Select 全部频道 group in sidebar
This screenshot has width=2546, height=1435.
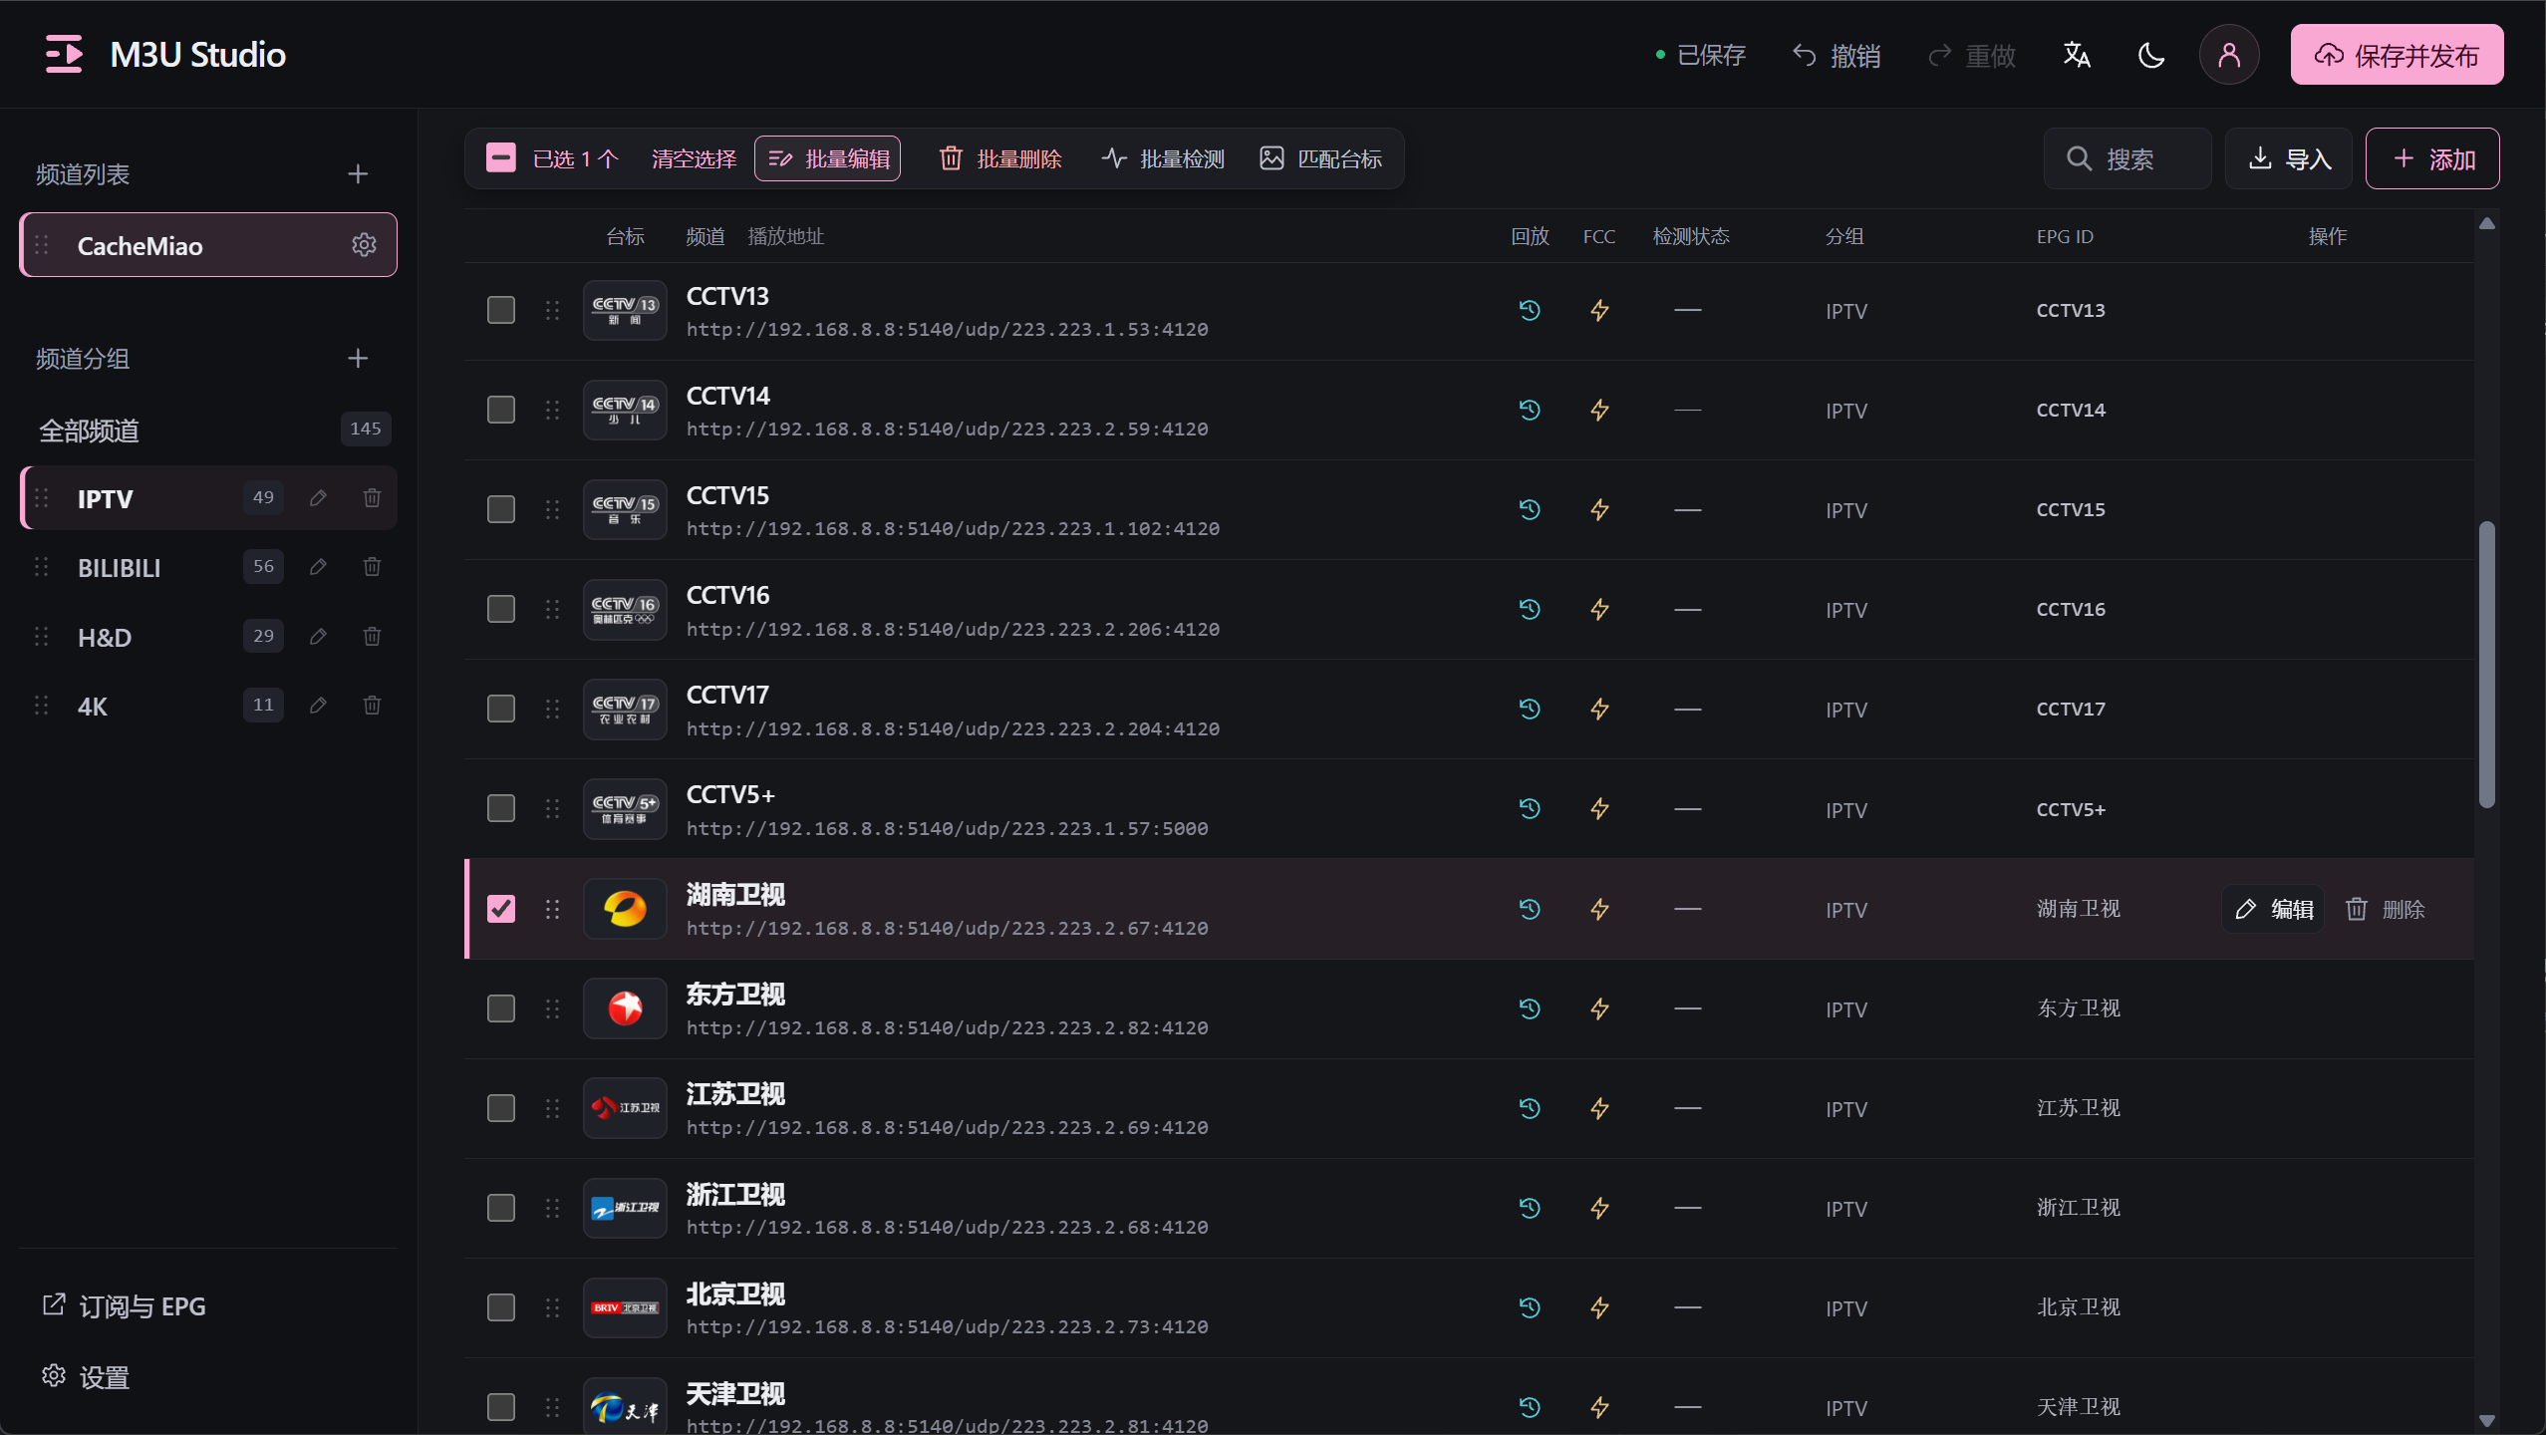208,430
